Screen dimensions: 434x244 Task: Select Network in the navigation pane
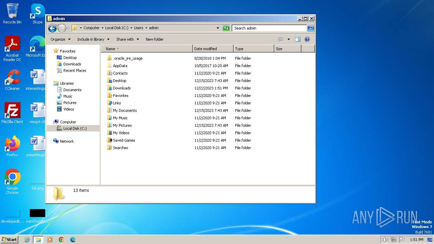[67, 141]
